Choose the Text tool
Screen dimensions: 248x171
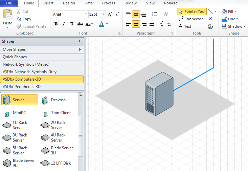[x=185, y=26]
